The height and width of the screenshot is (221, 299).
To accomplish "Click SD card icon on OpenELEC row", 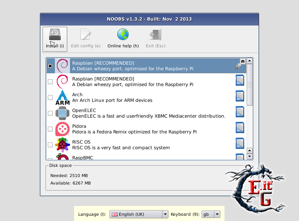I will click(240, 112).
